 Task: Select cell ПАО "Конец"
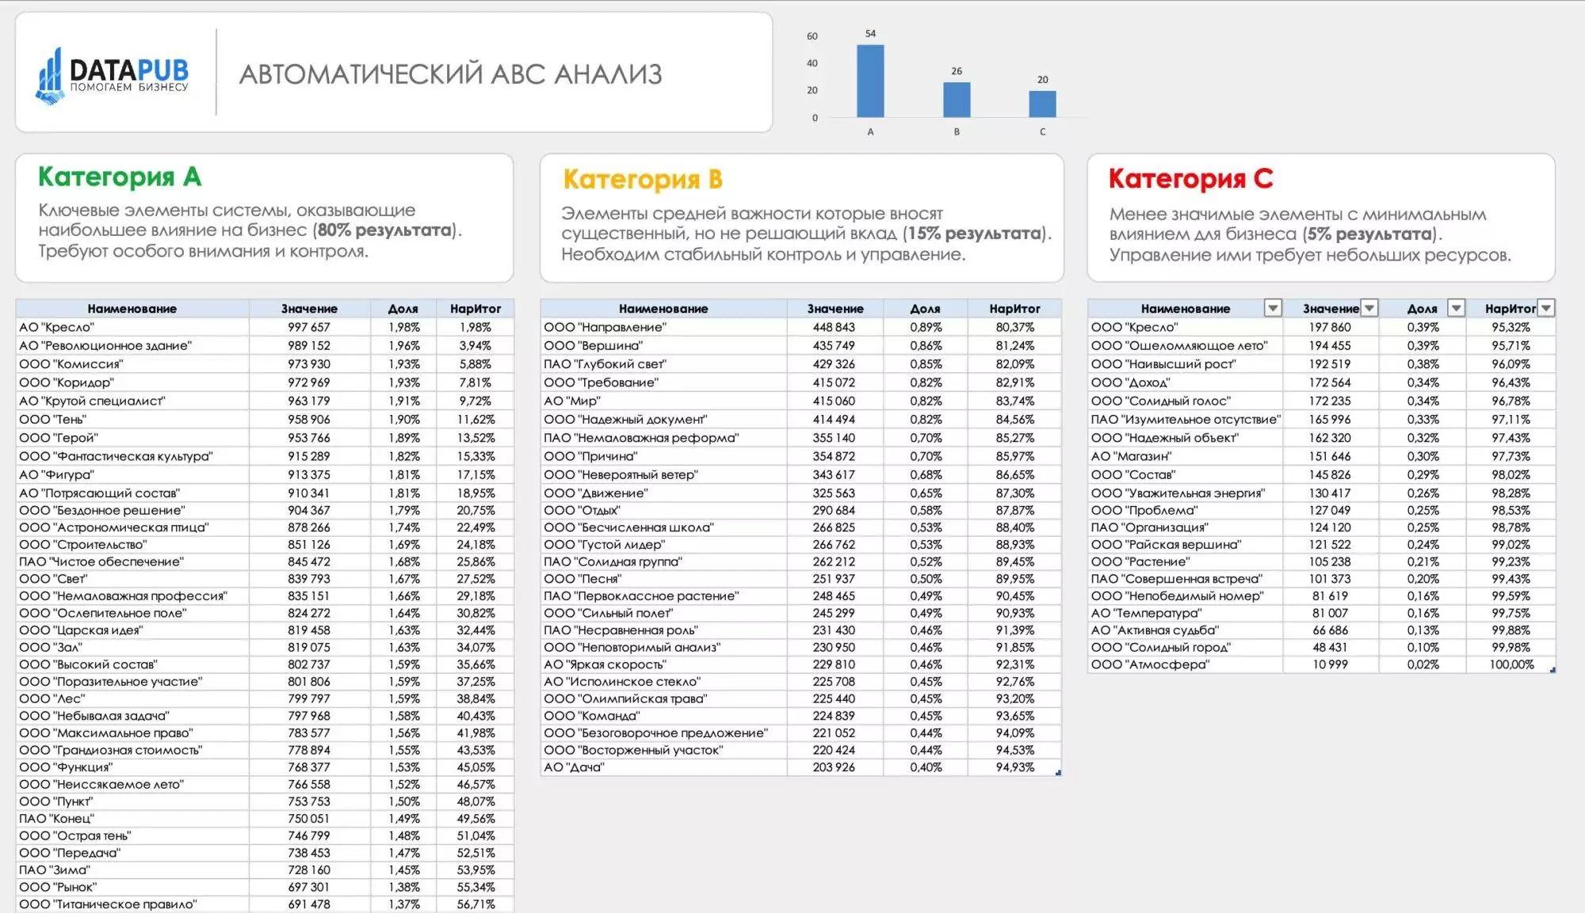pos(132,819)
